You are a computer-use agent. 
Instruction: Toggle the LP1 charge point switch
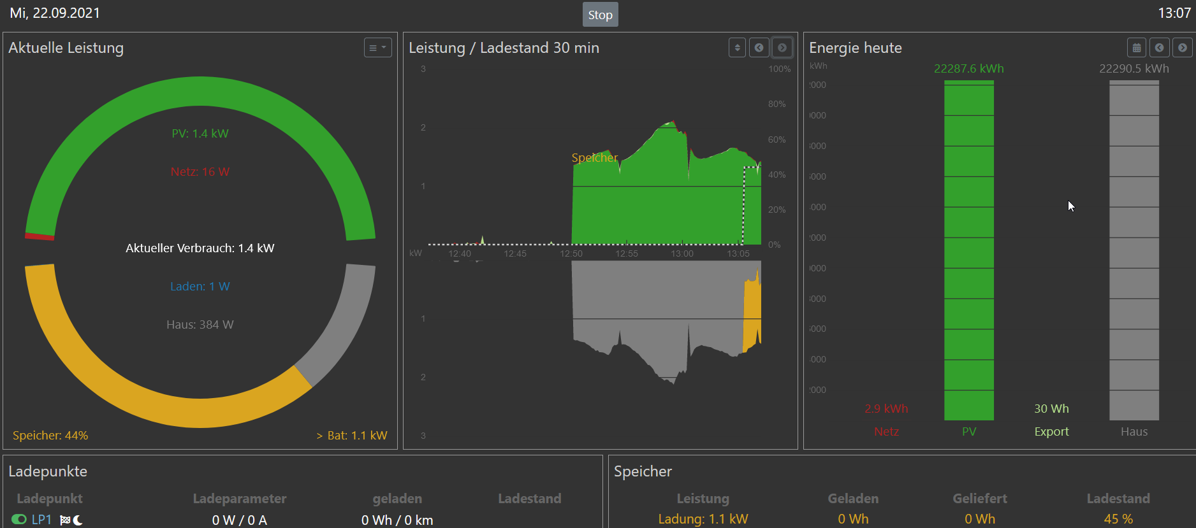[x=19, y=520]
